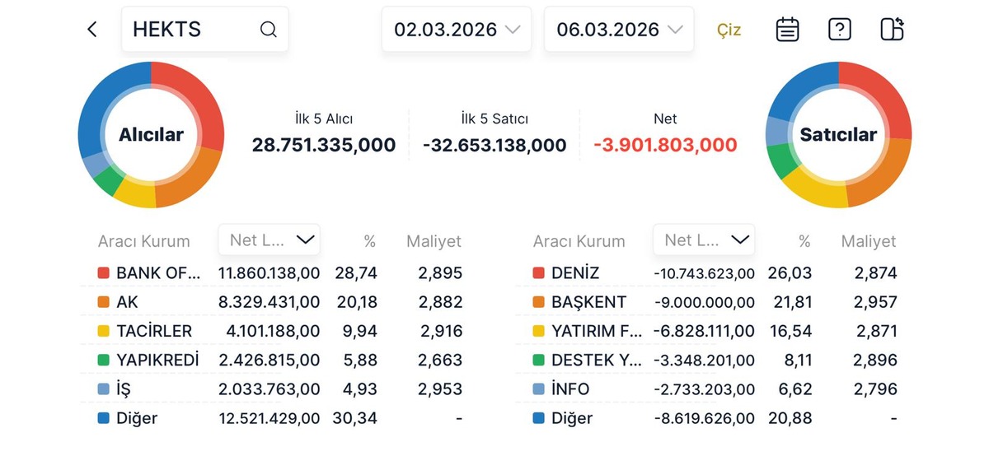Viewport: 989px width, 456px height.
Task: Select the Satıcılar donut chart
Action: [x=838, y=134]
